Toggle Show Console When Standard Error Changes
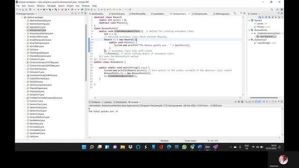The image size is (299, 168). pos(259,102)
